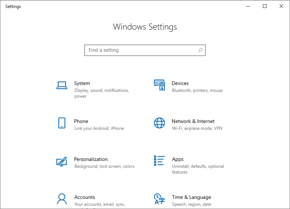Open the Network & Internet label

pyautogui.click(x=193, y=121)
